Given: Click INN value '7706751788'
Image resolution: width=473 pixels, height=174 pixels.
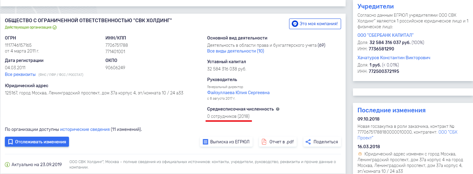Looking at the screenshot, I should click(117, 45).
